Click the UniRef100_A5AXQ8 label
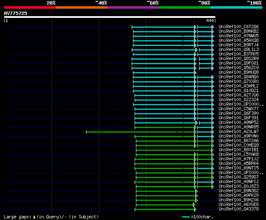The width and height of the screenshot is (266, 220). [x=239, y=41]
